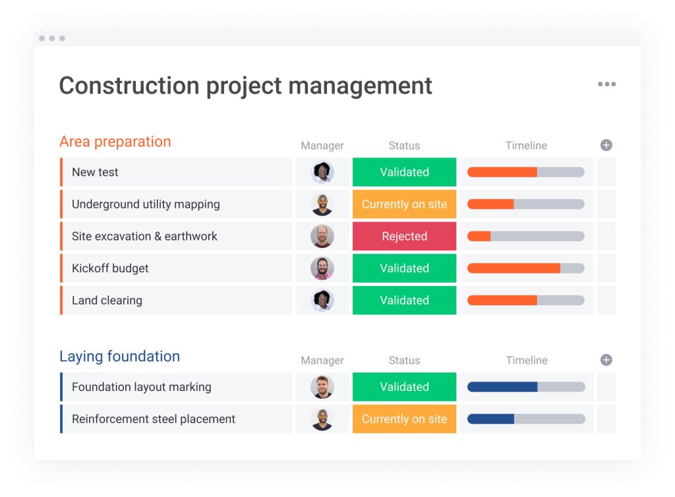Toggle the Validated status on Kickoff budget
675x497 pixels.
pyautogui.click(x=404, y=268)
